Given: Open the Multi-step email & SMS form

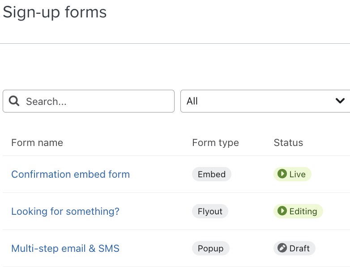Looking at the screenshot, I should [x=65, y=248].
